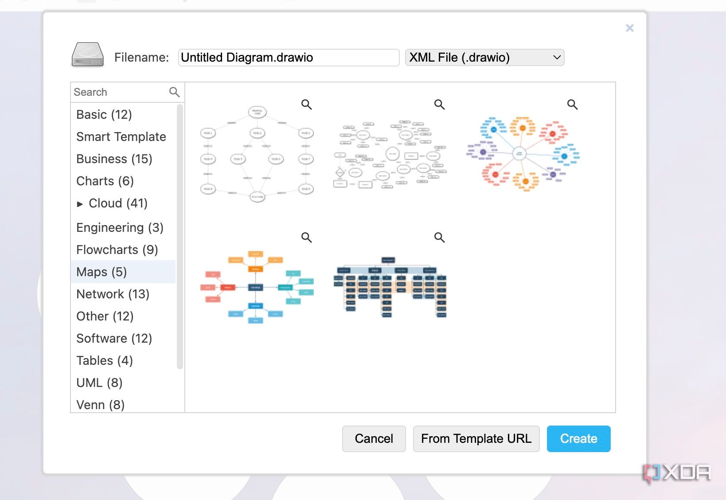Click the search magnifier icon

pos(173,92)
